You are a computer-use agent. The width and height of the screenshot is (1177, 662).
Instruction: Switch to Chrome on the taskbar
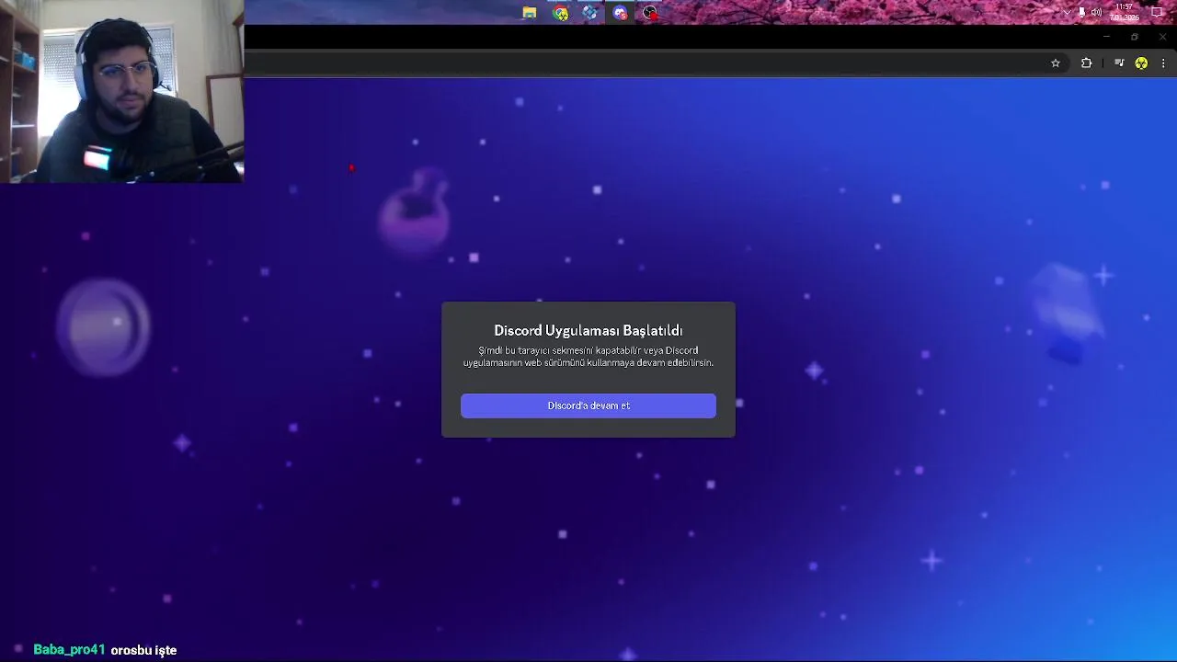560,13
